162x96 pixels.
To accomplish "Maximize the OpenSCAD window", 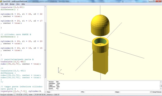I will point(154,1).
